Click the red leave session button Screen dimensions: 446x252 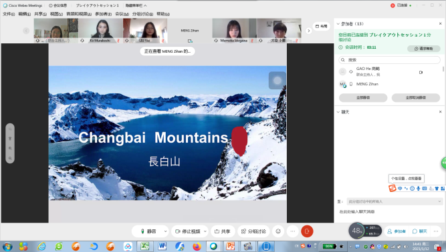[307, 231]
